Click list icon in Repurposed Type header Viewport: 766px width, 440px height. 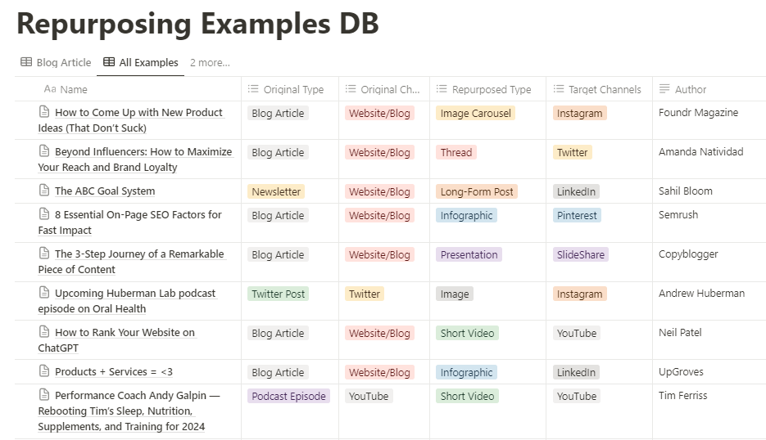coord(442,89)
